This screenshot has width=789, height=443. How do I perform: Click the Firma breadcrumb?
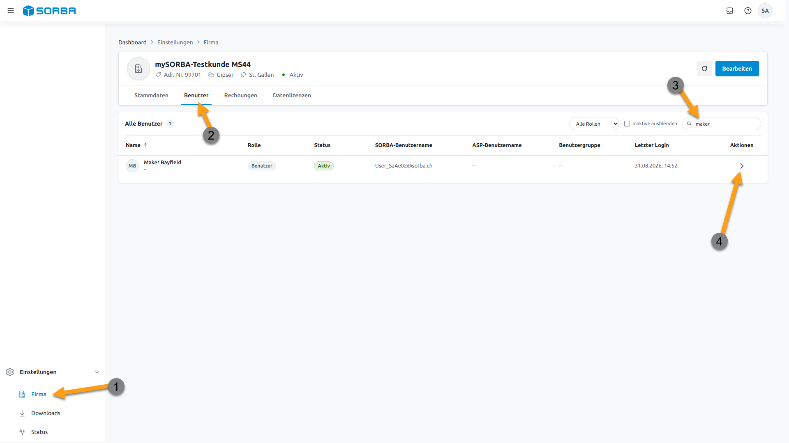(x=211, y=42)
